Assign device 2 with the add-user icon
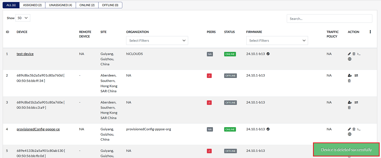 pyautogui.click(x=350, y=75)
